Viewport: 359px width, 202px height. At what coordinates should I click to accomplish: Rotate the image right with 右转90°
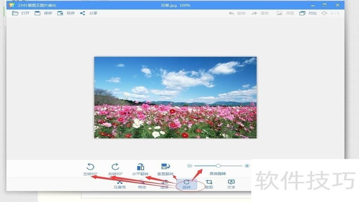115,170
